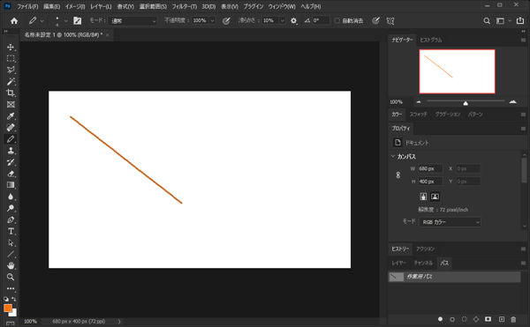Toggle the brush settings panel button
The image size is (530, 327).
coord(78,21)
